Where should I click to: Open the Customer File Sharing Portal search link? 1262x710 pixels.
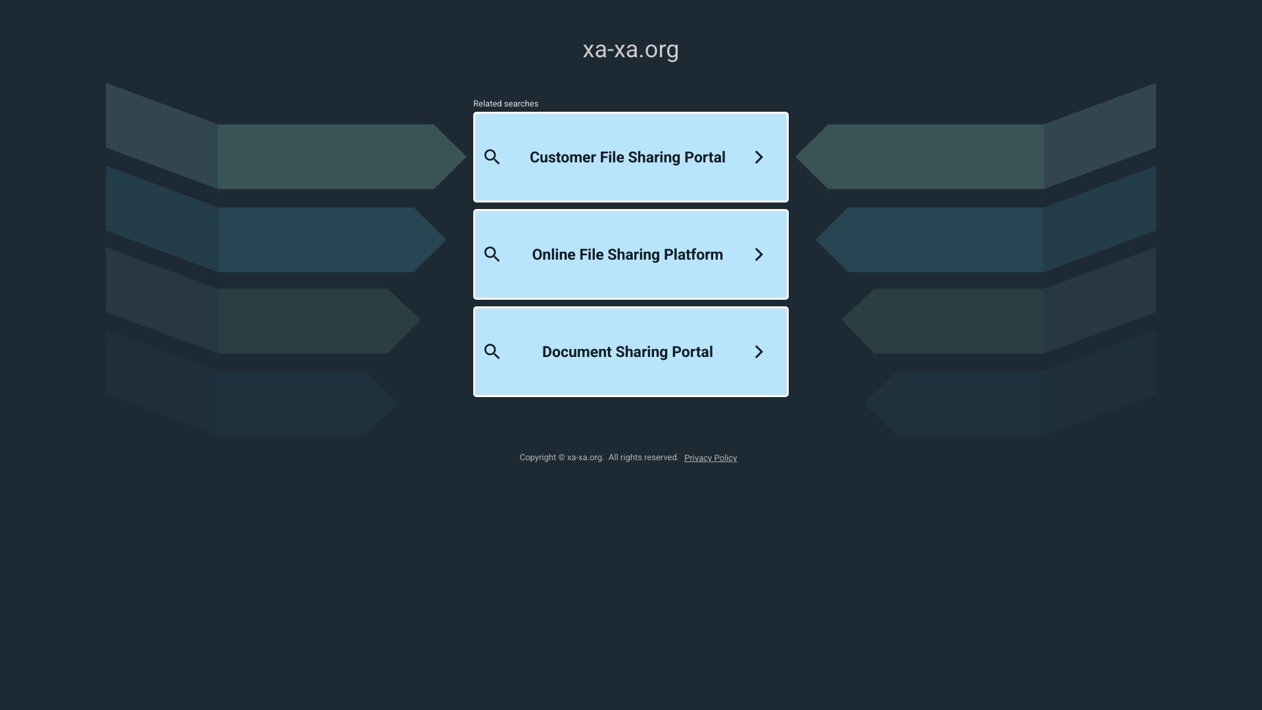coord(627,157)
